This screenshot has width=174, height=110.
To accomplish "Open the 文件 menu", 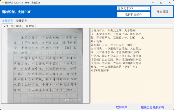I will 6,26.
